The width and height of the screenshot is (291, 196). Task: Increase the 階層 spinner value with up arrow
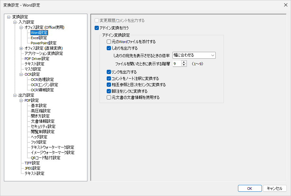pyautogui.click(x=184, y=62)
